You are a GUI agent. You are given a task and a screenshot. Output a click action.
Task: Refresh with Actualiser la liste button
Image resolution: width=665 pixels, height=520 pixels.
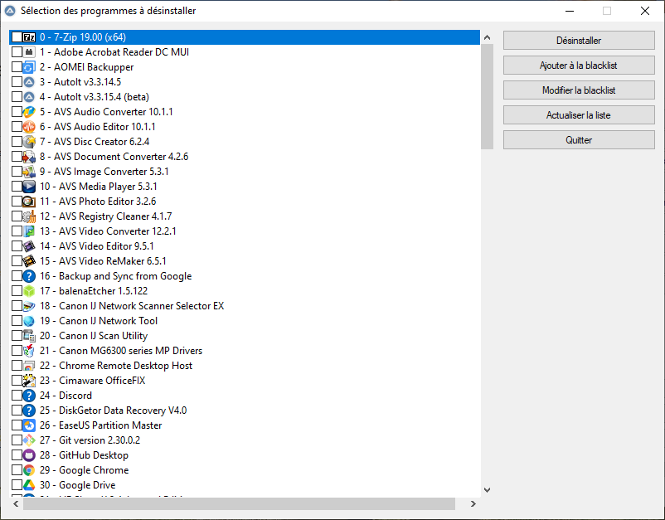579,115
